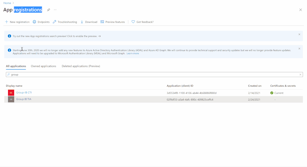Open the Group-IB CTI application

point(24,93)
